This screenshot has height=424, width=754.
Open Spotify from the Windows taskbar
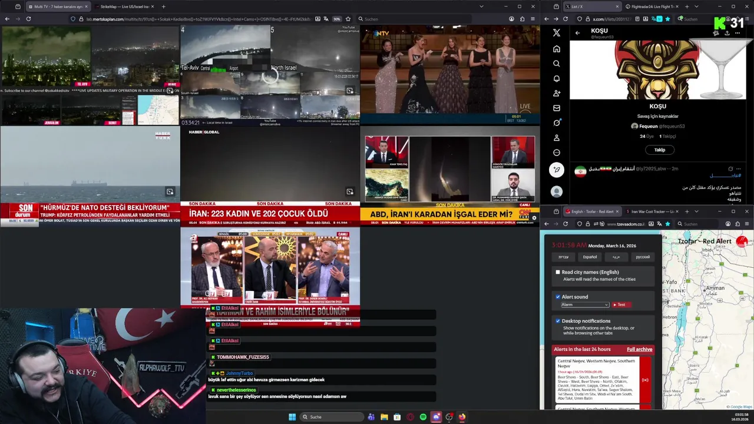pyautogui.click(x=423, y=417)
